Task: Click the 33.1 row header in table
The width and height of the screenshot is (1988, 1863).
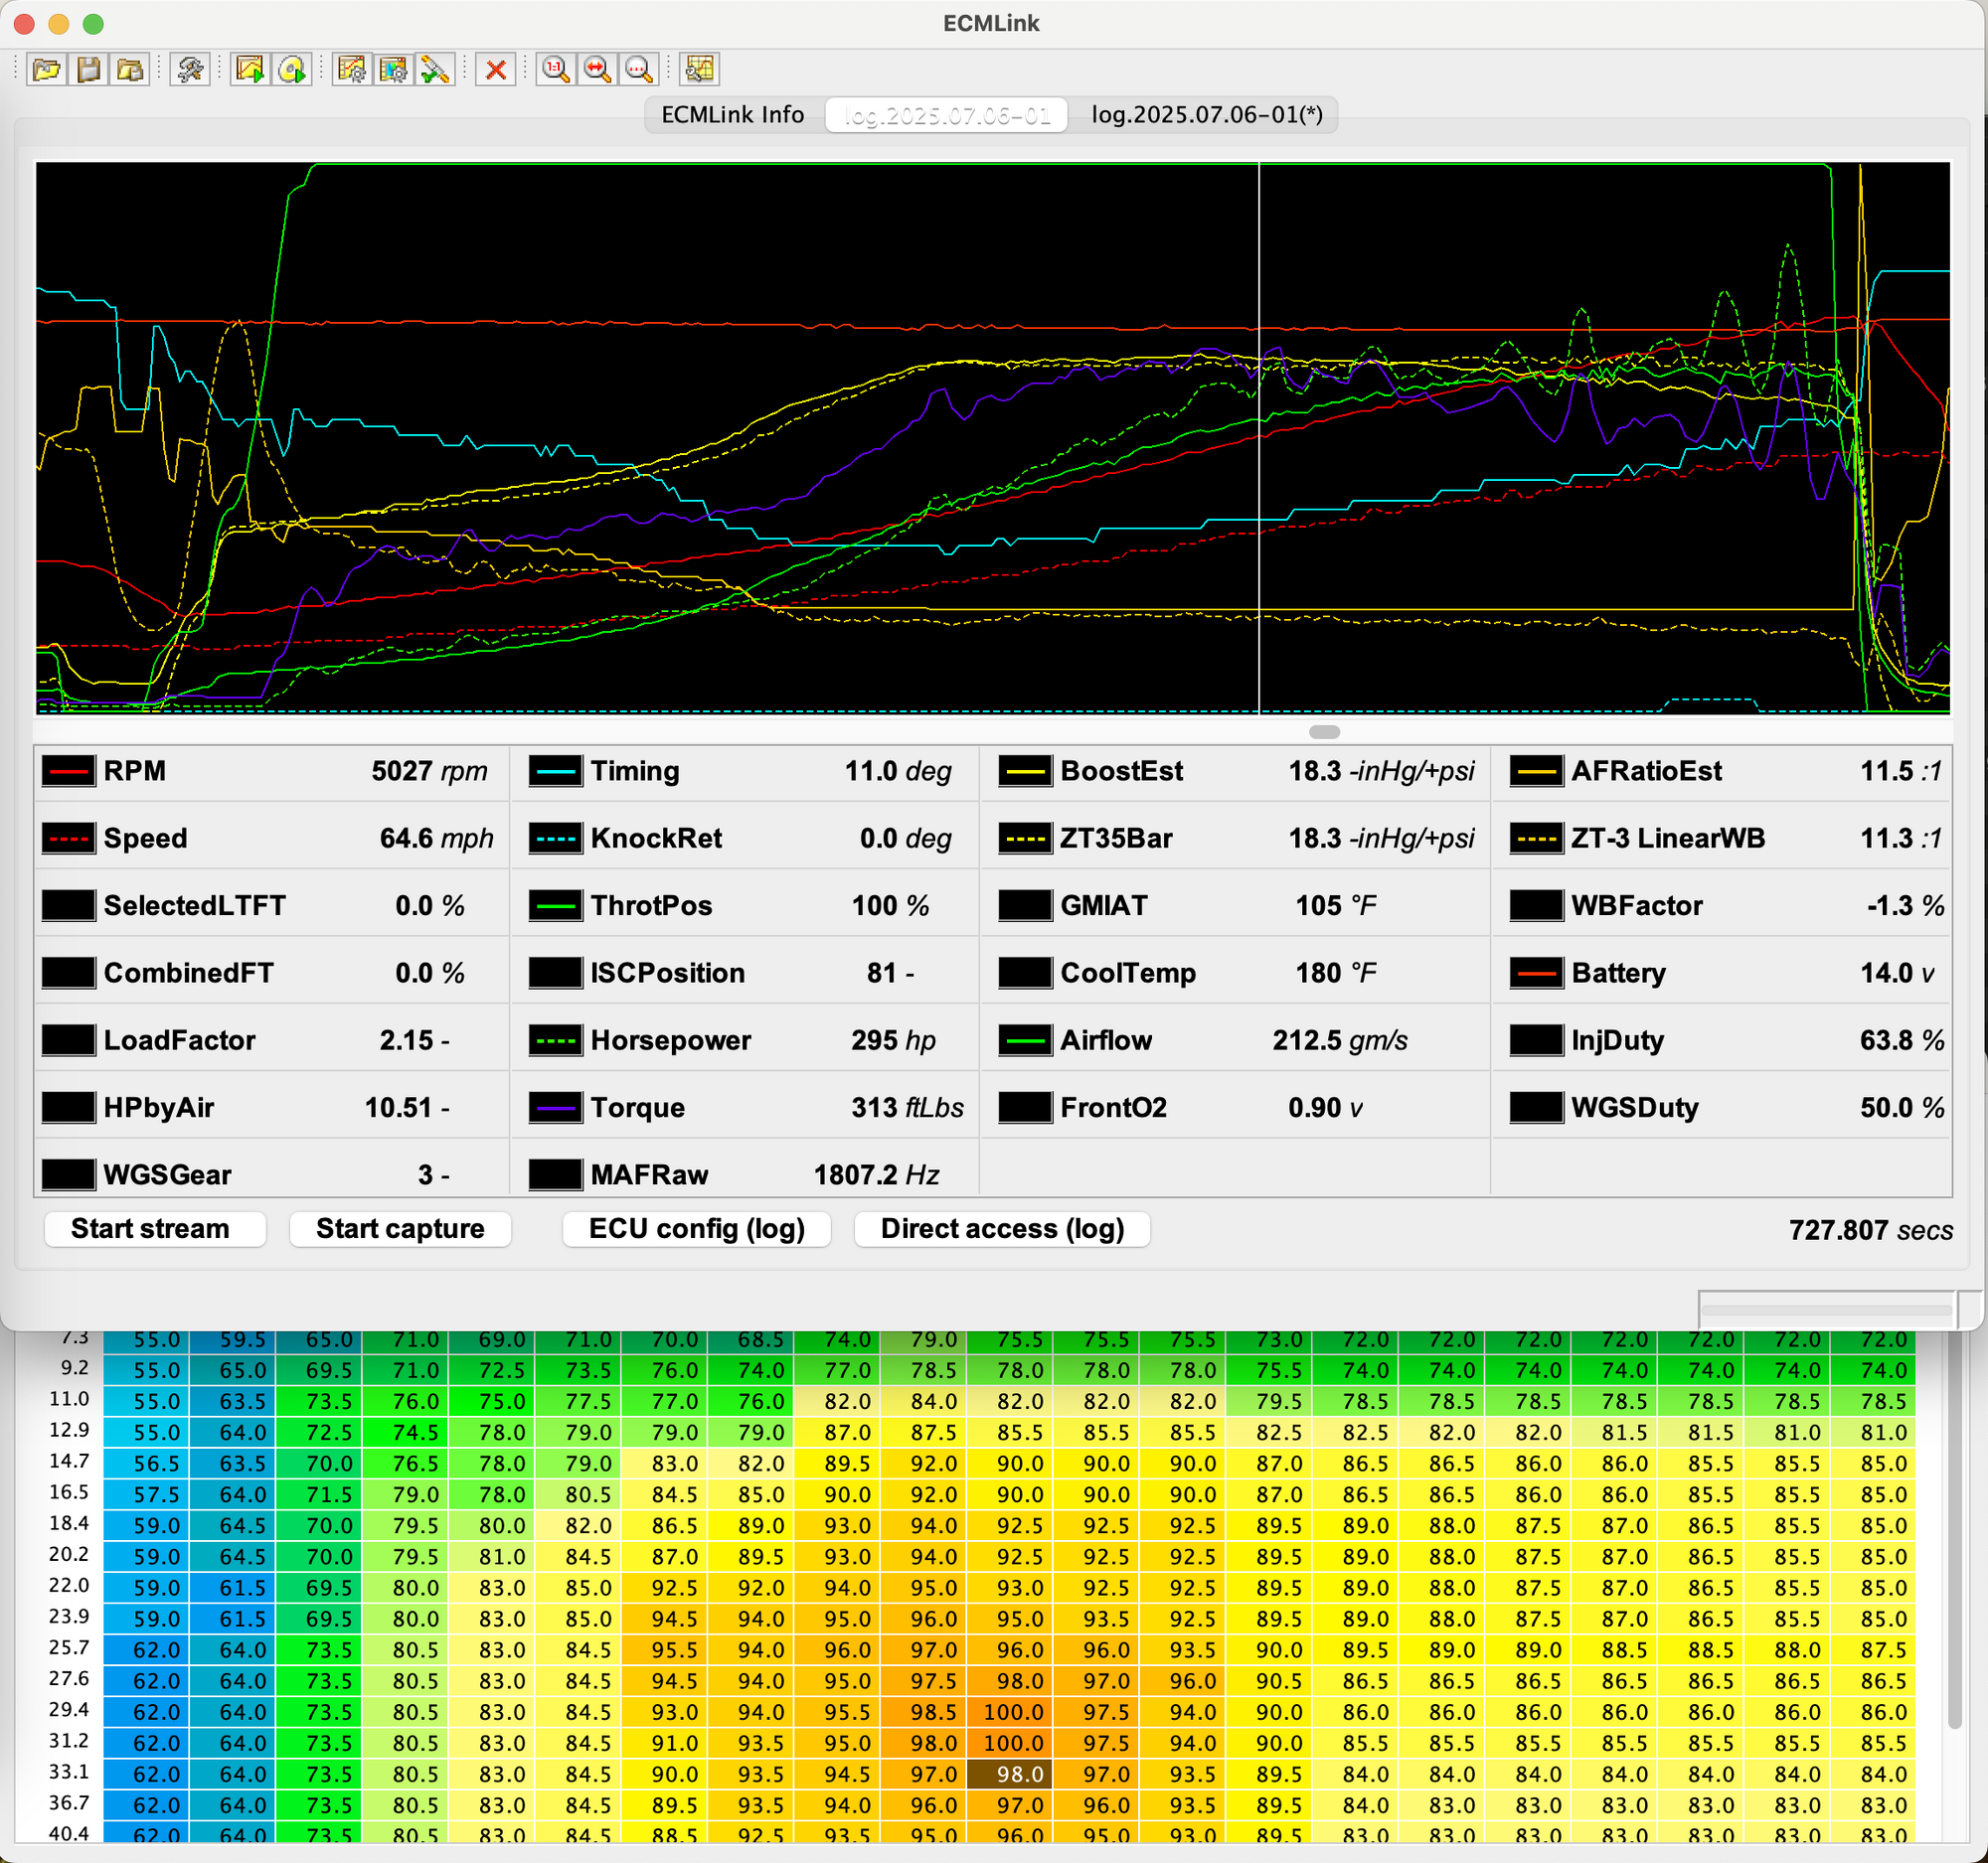Action: [x=69, y=1772]
